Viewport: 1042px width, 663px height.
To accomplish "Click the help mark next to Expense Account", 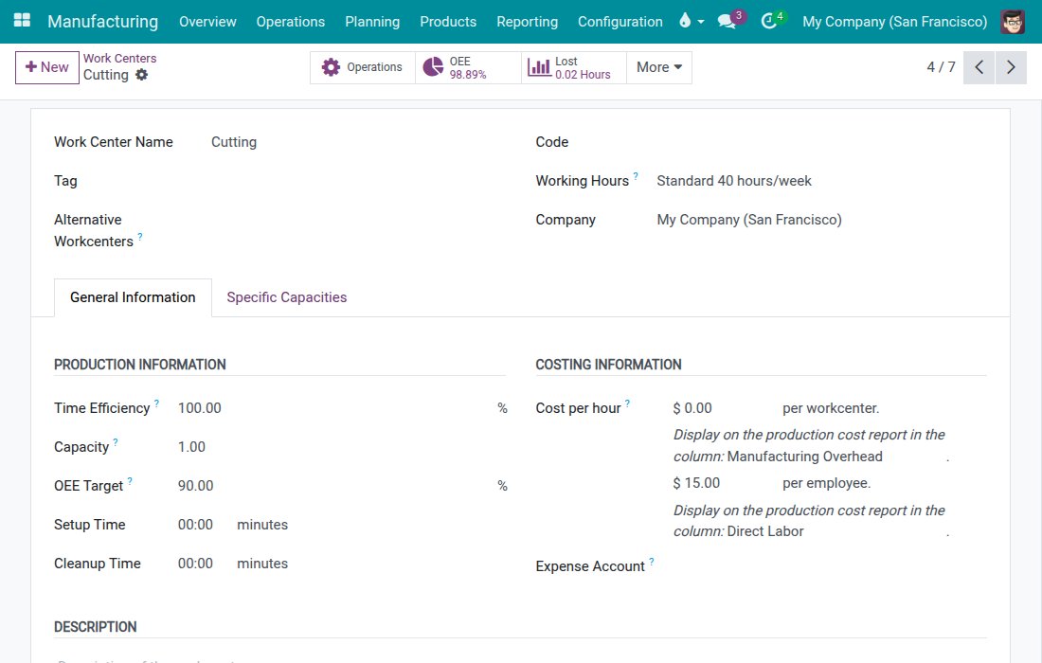I will point(652,562).
